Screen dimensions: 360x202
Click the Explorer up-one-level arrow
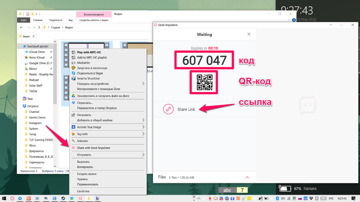click(x=39, y=28)
